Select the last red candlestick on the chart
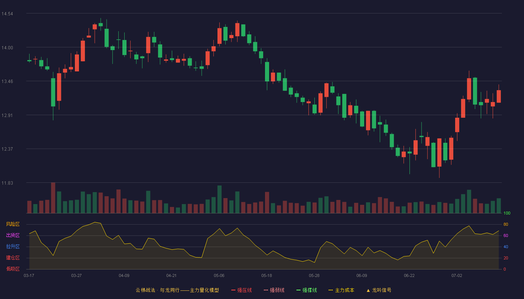The image size is (524, 299). coord(499,96)
